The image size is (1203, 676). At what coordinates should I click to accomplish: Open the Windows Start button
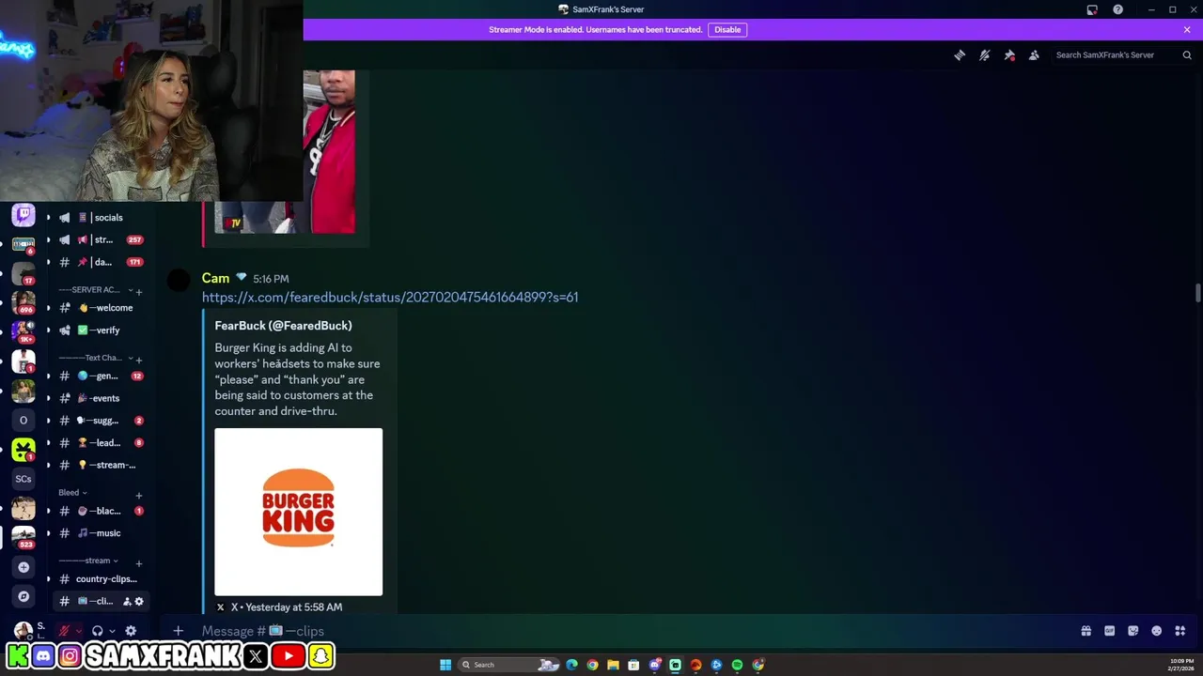tap(445, 665)
